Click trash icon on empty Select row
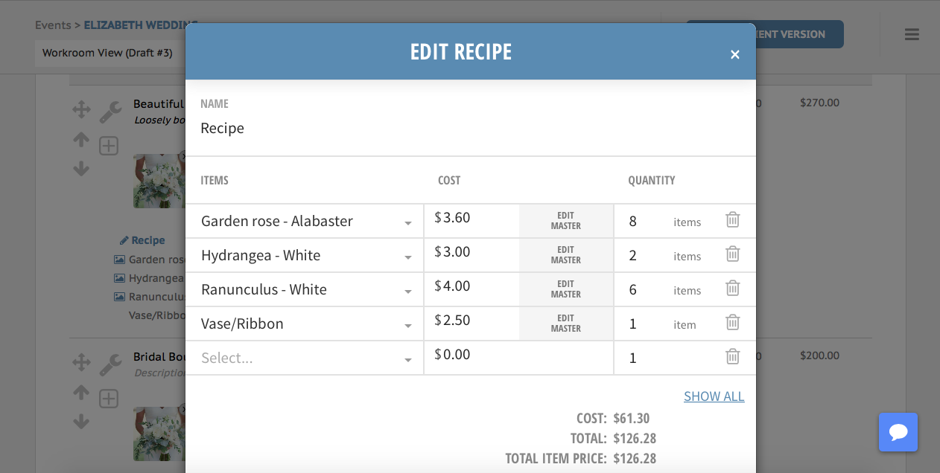The height and width of the screenshot is (473, 940). (733, 357)
